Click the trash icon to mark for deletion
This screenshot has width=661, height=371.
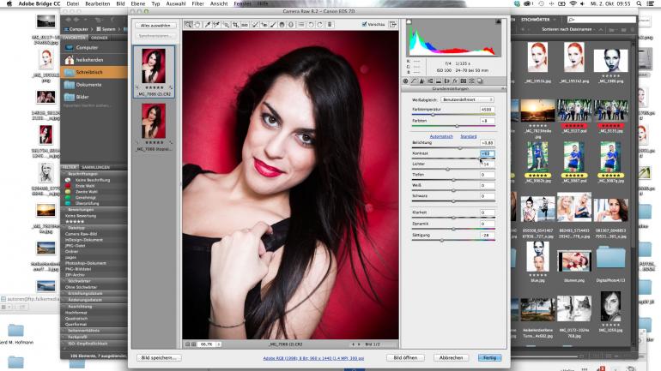(x=330, y=25)
